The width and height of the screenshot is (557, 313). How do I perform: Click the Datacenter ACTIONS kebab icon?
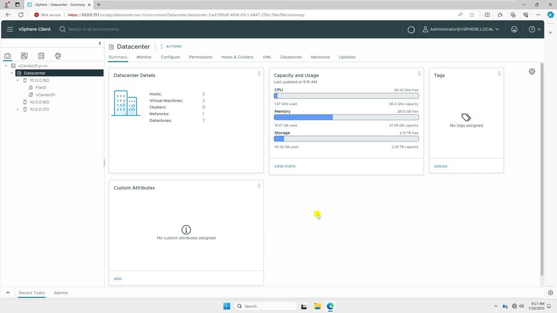coord(161,47)
